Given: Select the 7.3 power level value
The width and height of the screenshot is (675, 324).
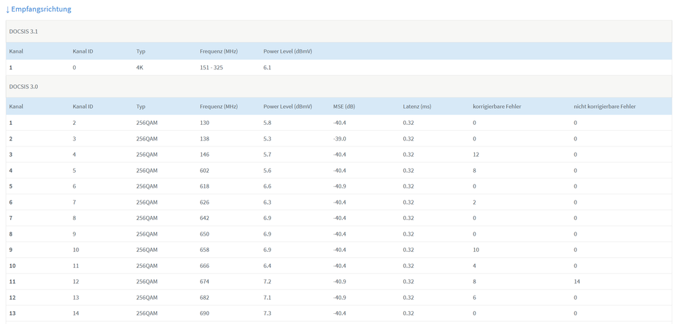Looking at the screenshot, I should 267,313.
